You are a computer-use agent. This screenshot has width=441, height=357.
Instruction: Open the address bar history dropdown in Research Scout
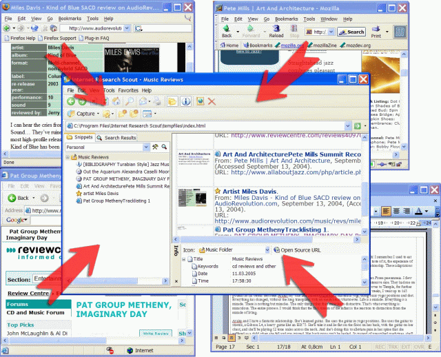point(348,126)
